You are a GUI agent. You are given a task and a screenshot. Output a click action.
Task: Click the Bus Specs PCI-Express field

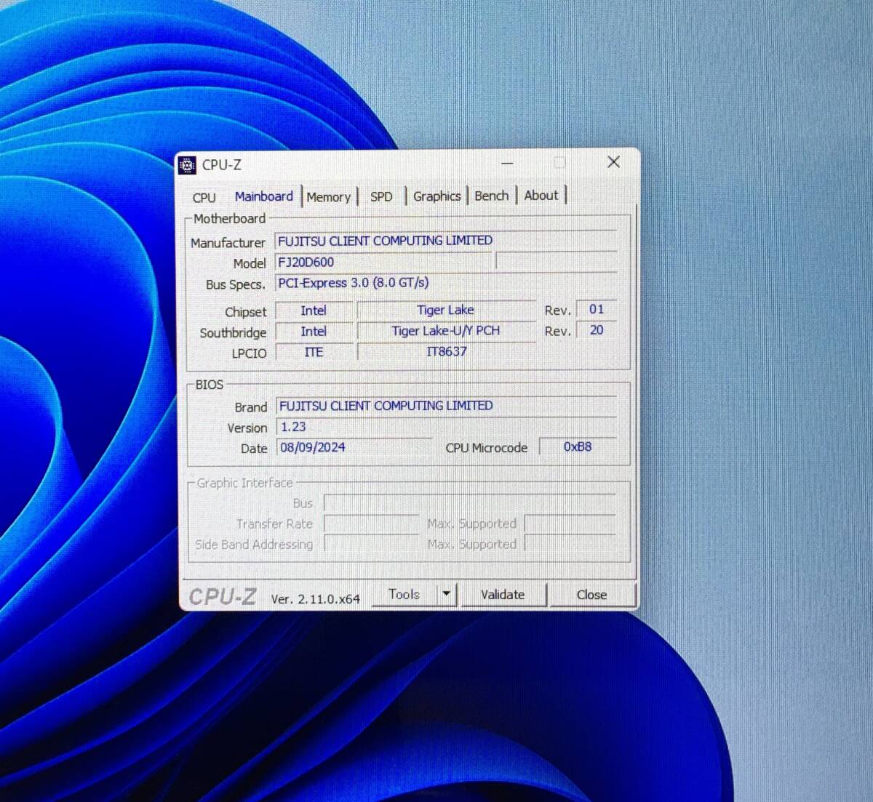point(445,283)
